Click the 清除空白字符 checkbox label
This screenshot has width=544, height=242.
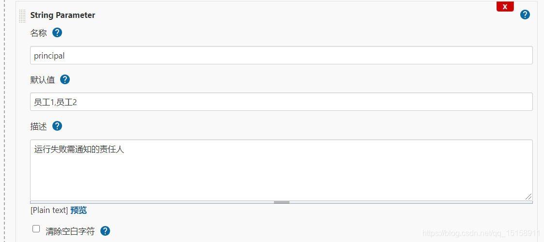coord(70,231)
